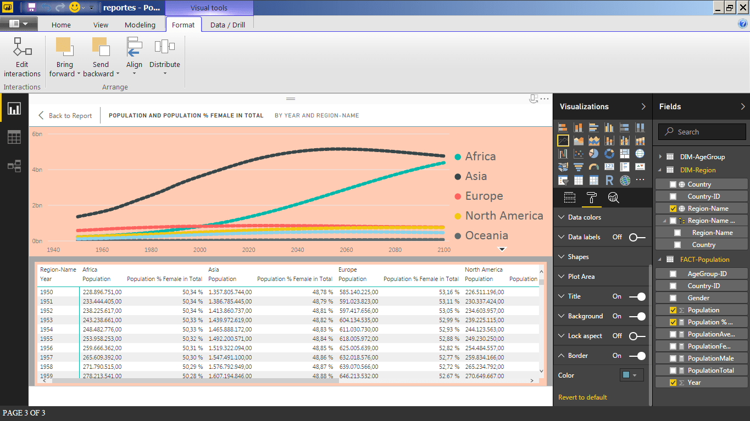Send feedback using the smiley face icon
Image resolution: width=750 pixels, height=421 pixels.
[75, 8]
